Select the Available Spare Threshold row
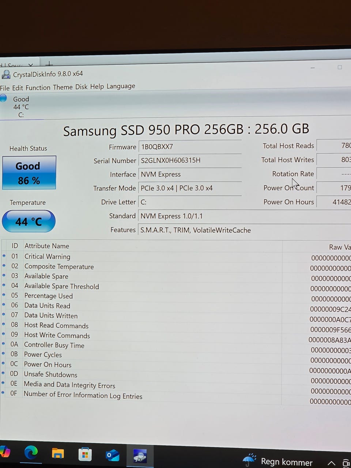351x468 pixels. 175,287
